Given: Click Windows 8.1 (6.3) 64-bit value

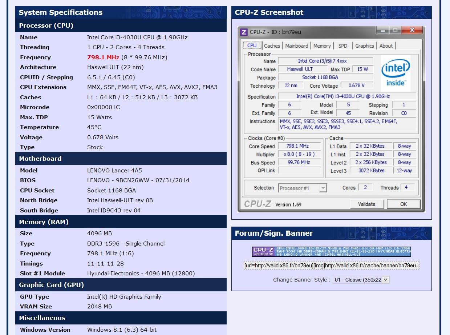Looking at the screenshot, I should point(122,330).
